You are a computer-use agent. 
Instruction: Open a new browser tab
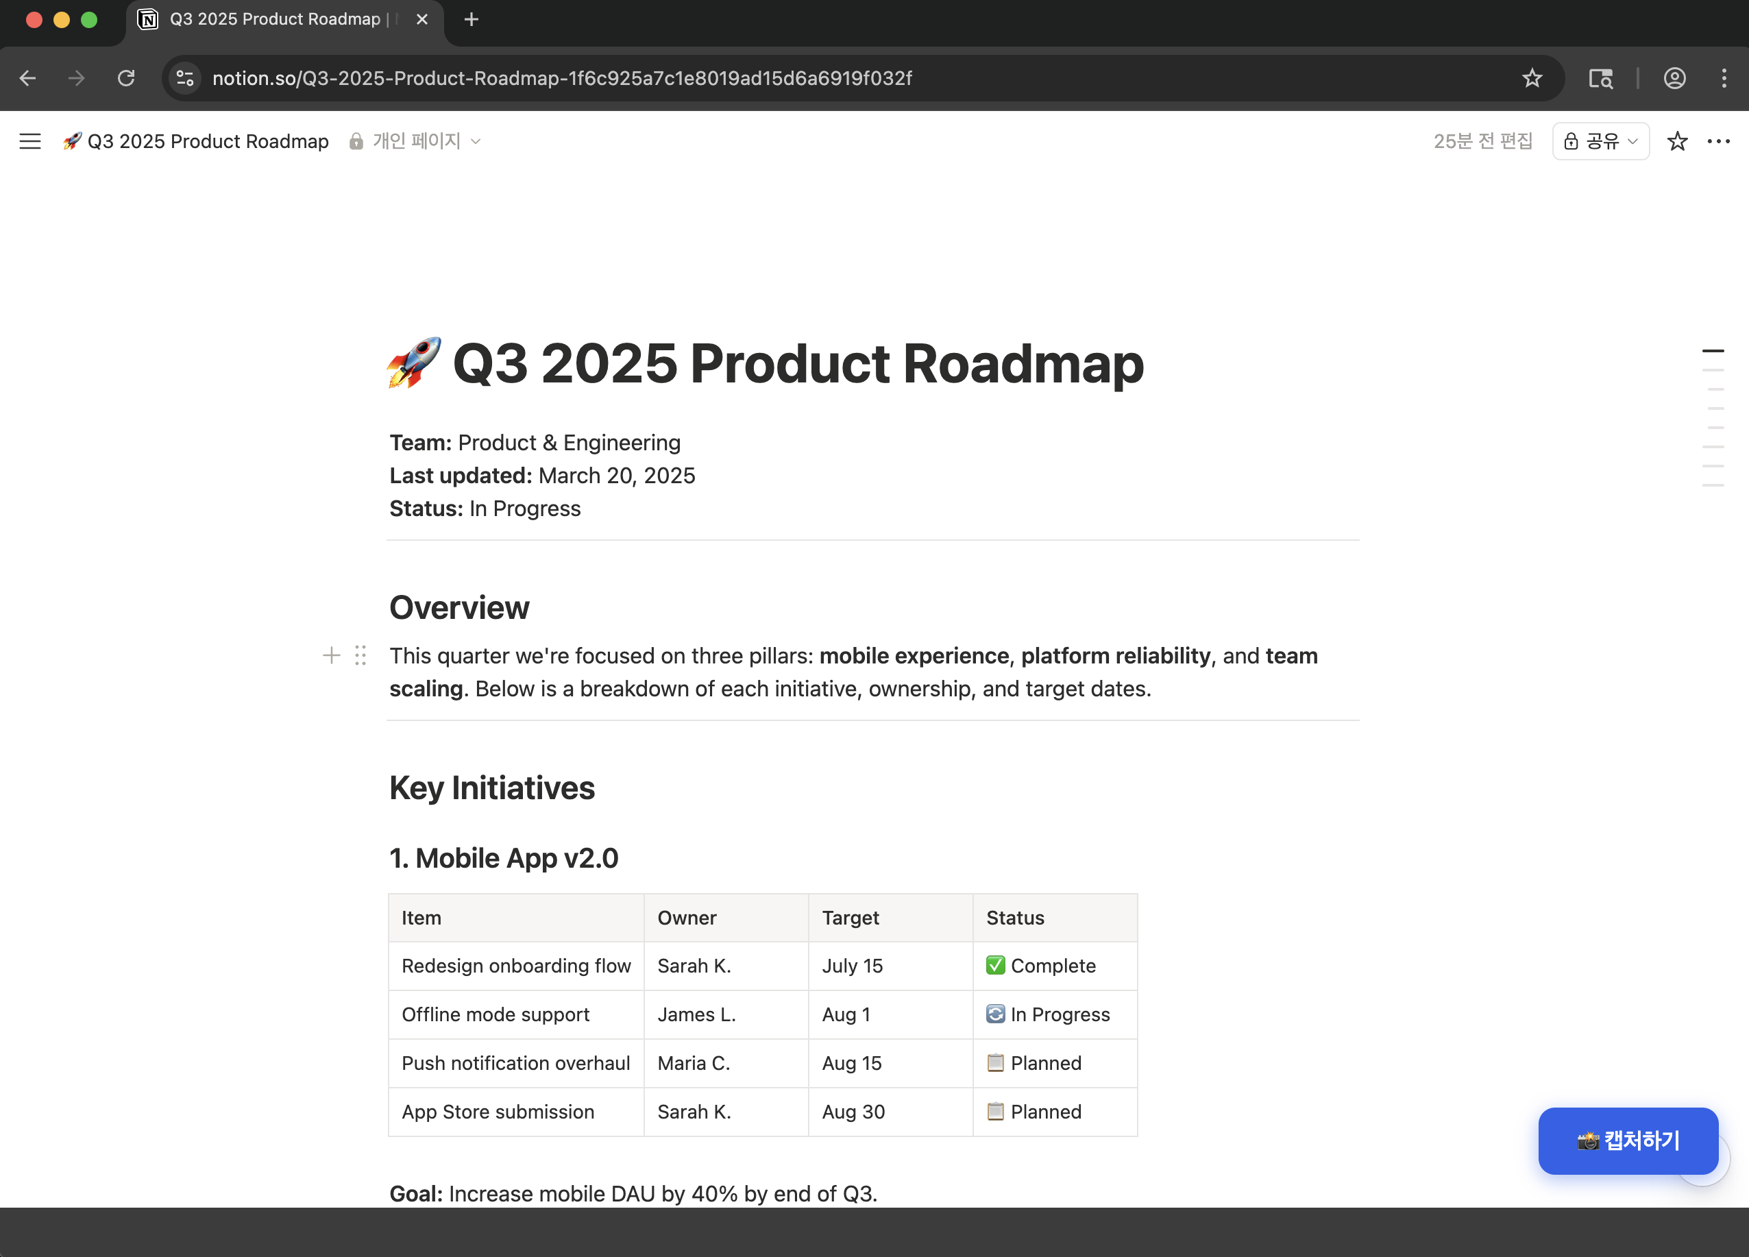[x=472, y=19]
